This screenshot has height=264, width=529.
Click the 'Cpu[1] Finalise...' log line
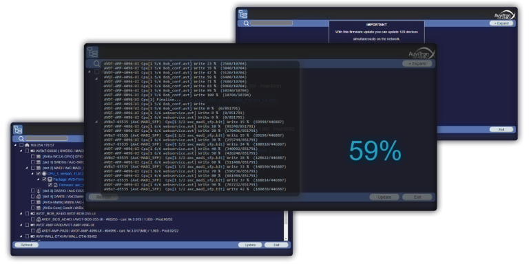coord(142,100)
